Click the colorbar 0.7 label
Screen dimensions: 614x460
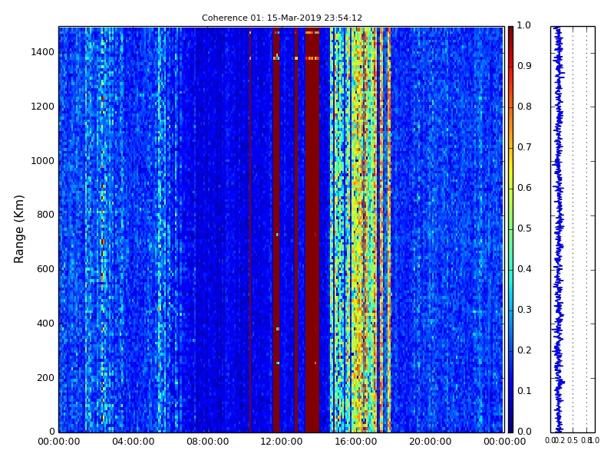tap(524, 147)
